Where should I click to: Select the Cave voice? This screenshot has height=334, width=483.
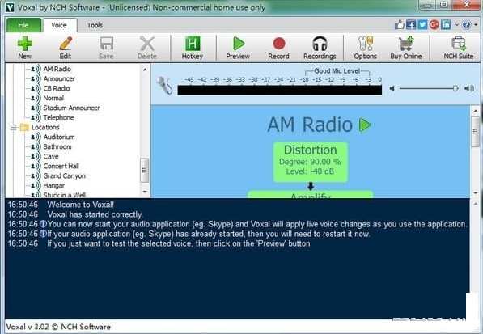[x=51, y=156]
